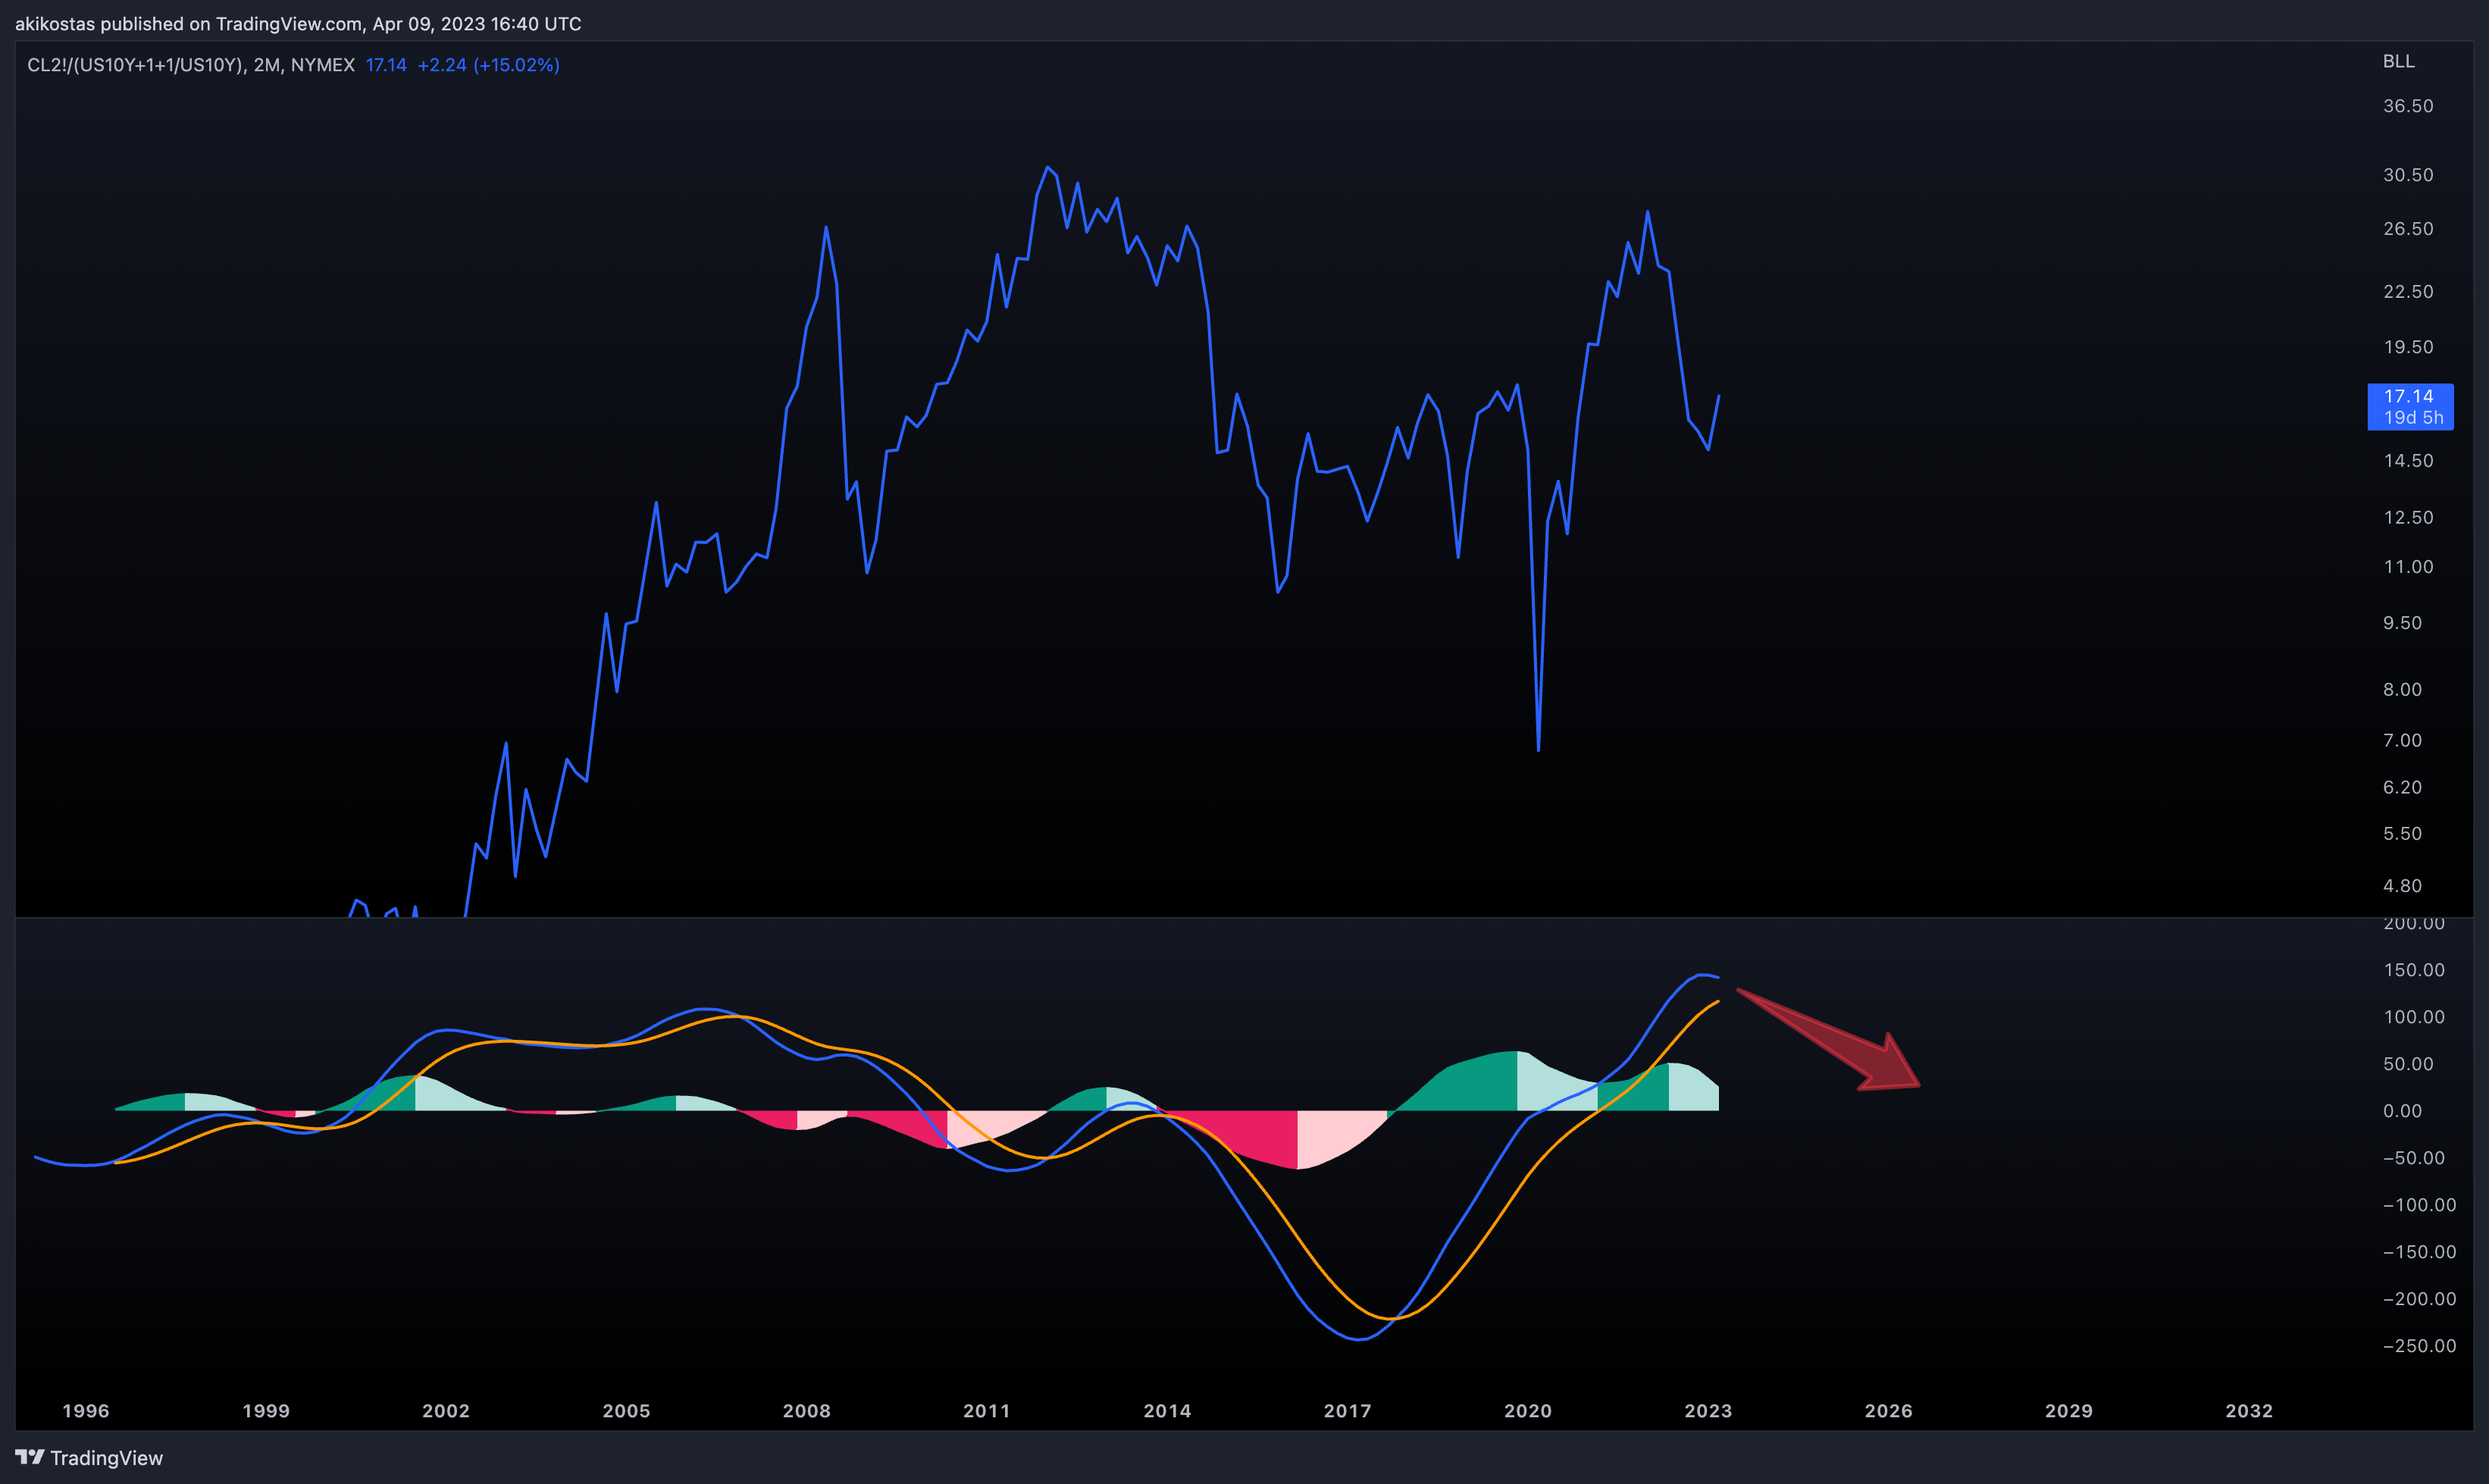Click the 1996 label on the time axis
The height and width of the screenshot is (1484, 2489).
click(x=85, y=1410)
